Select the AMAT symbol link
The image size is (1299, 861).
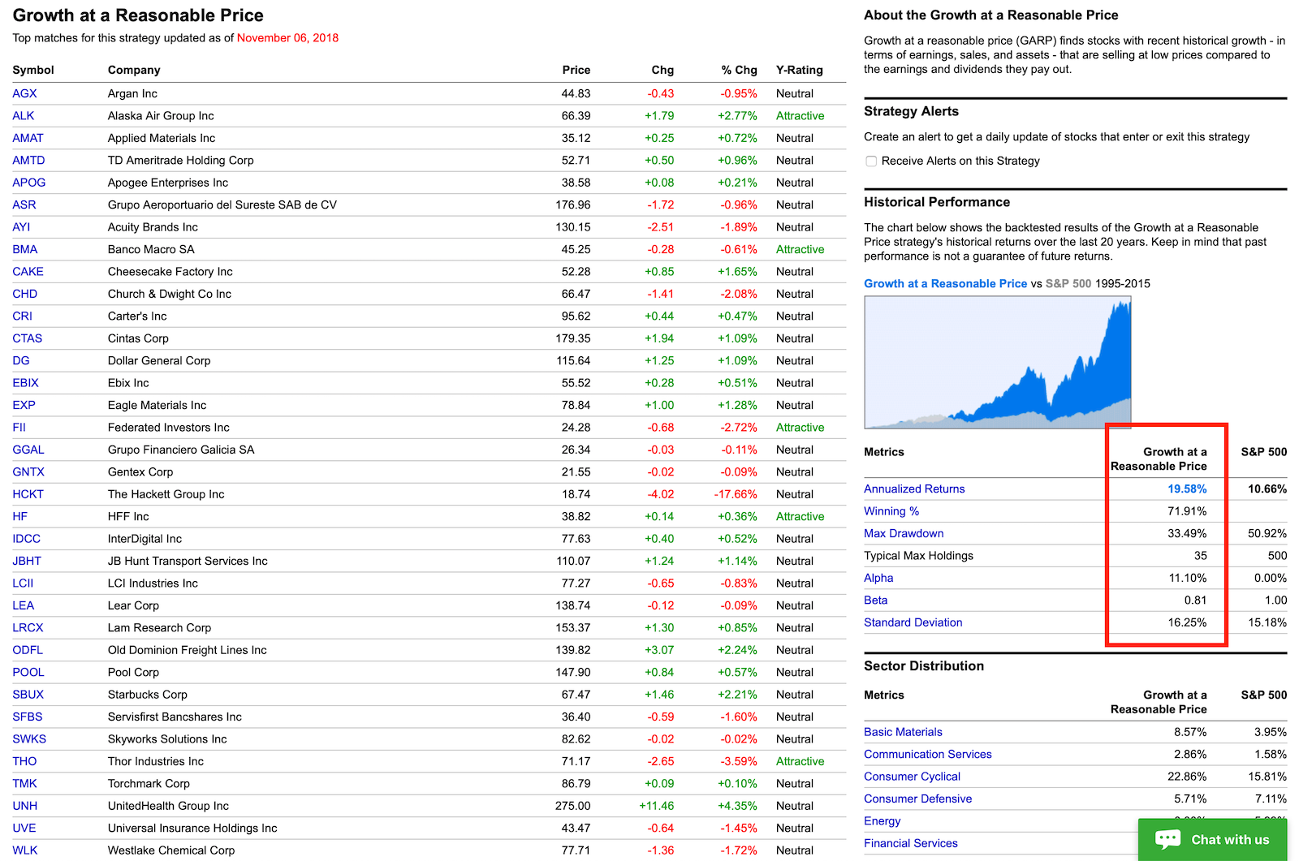28,138
